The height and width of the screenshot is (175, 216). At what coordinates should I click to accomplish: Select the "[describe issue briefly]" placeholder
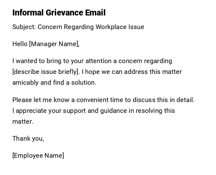pos(46,72)
